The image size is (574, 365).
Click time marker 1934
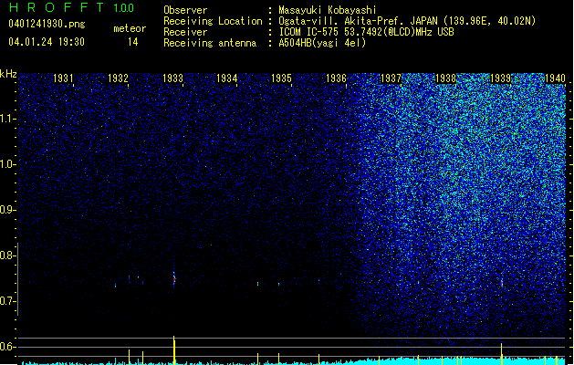tap(227, 78)
